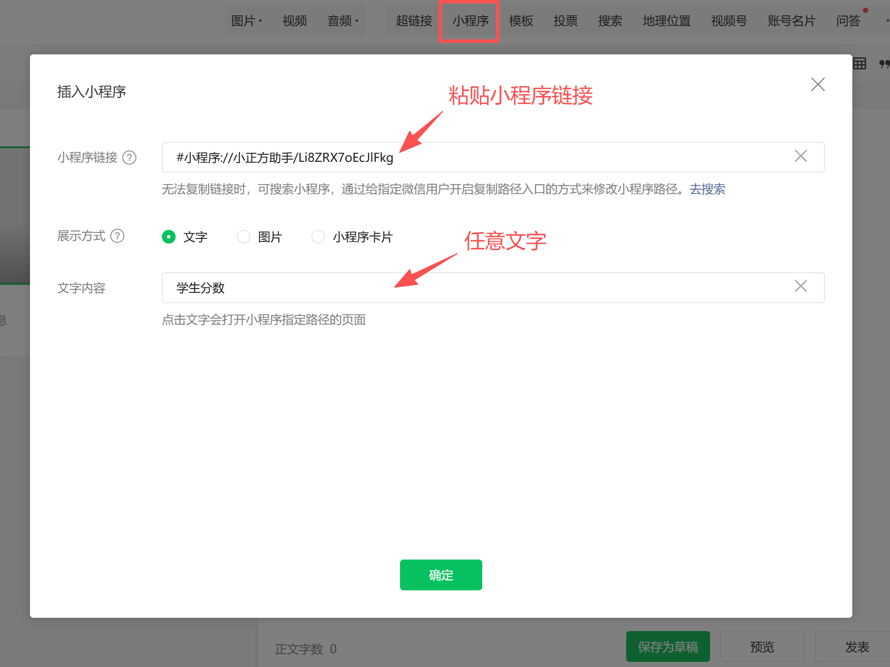This screenshot has width=890, height=667.
Task: Click the 保存为草稿 button
Action: pos(668,646)
